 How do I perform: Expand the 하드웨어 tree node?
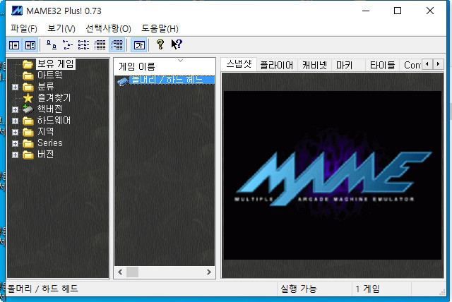coord(16,121)
